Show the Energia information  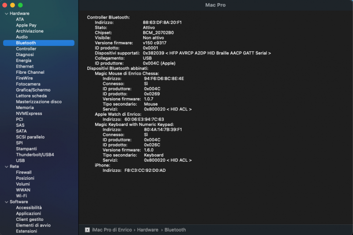coord(24,61)
